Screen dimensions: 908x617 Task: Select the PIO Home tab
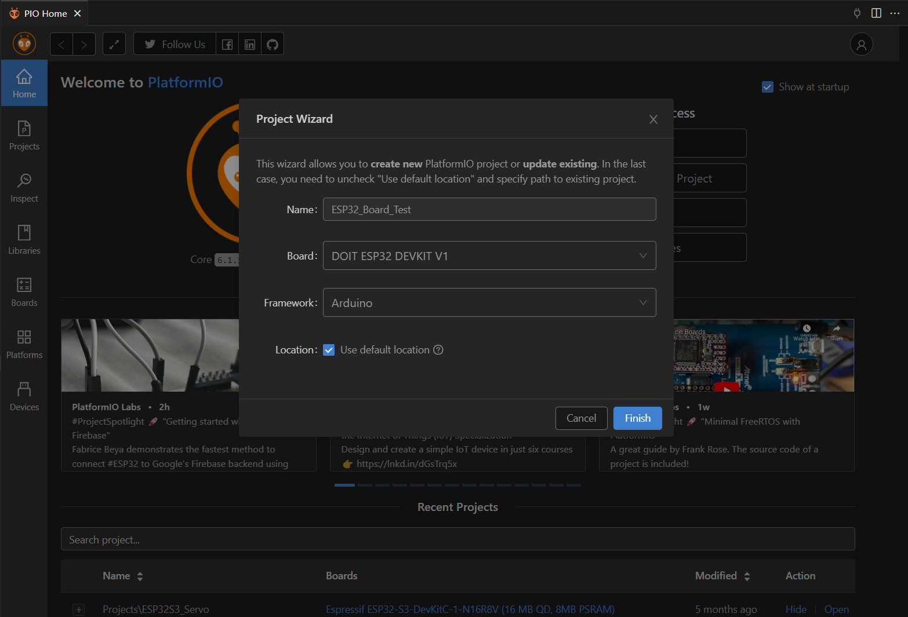(45, 13)
